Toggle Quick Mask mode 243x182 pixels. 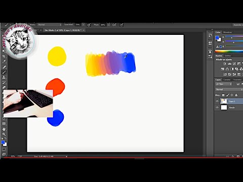(4, 149)
